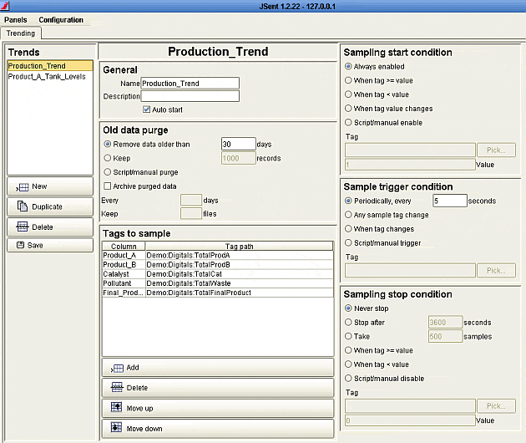The height and width of the screenshot is (443, 526).
Task: Click the archive Every days field
Action: point(191,200)
